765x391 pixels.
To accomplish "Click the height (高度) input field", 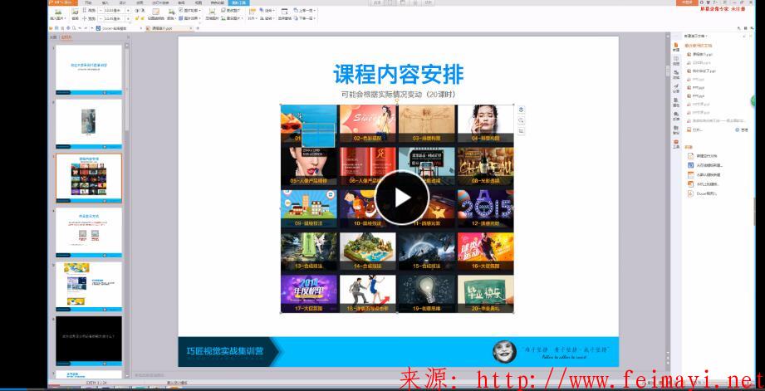I will point(114,10).
